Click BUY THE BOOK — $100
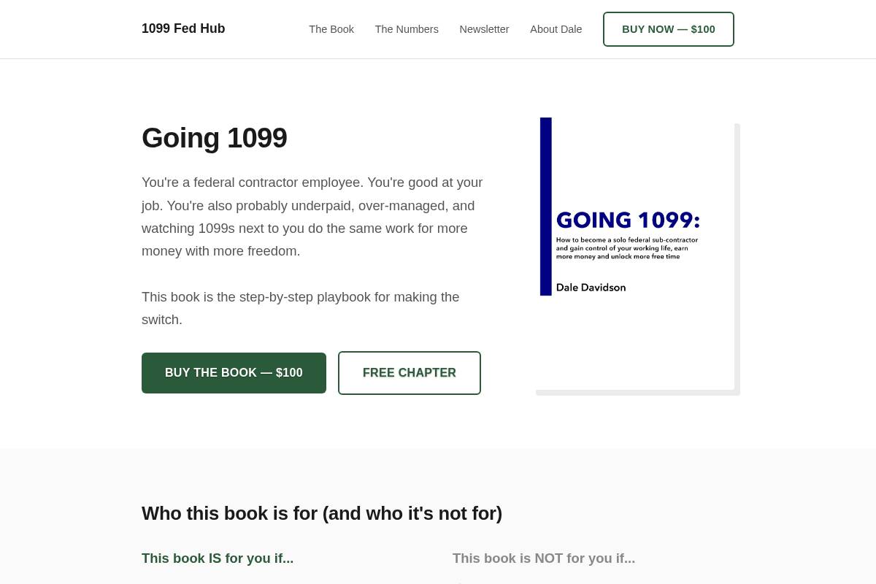Screen dimensions: 876x584 click(234, 372)
